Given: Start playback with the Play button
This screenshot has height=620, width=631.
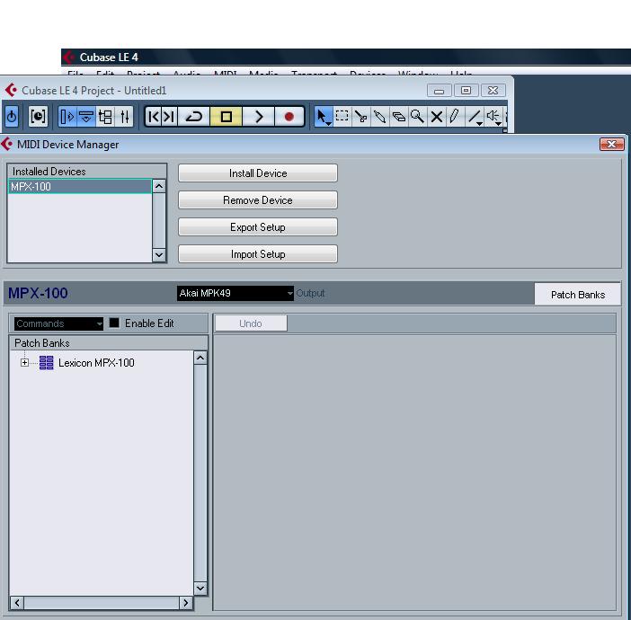Looking at the screenshot, I should tap(258, 116).
